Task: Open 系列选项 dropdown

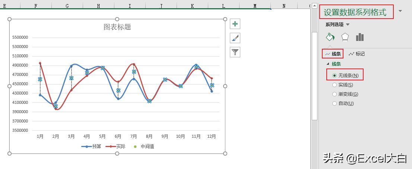Action: [x=337, y=25]
